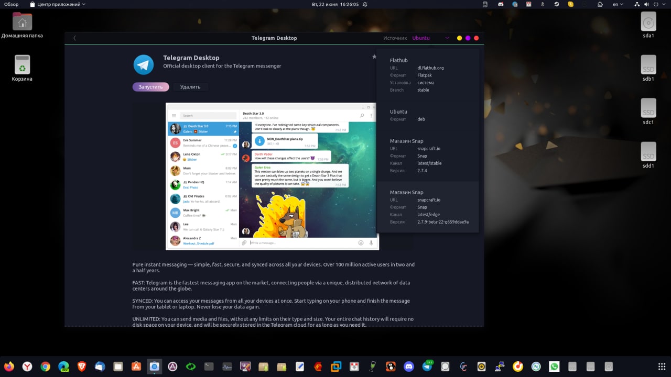Choose the Ubuntu deb source option
Viewport: 671px width, 377px height.
click(427, 115)
